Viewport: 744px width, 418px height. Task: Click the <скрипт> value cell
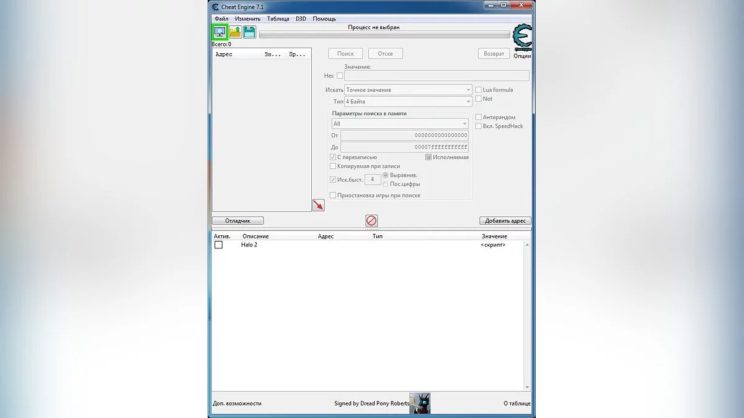(493, 245)
